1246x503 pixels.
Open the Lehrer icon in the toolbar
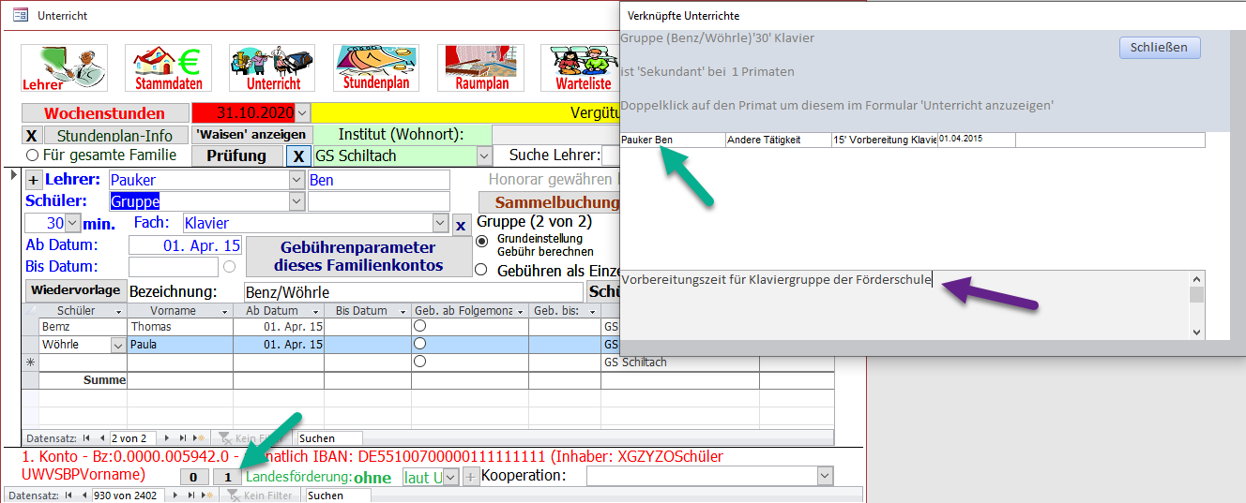pyautogui.click(x=64, y=68)
